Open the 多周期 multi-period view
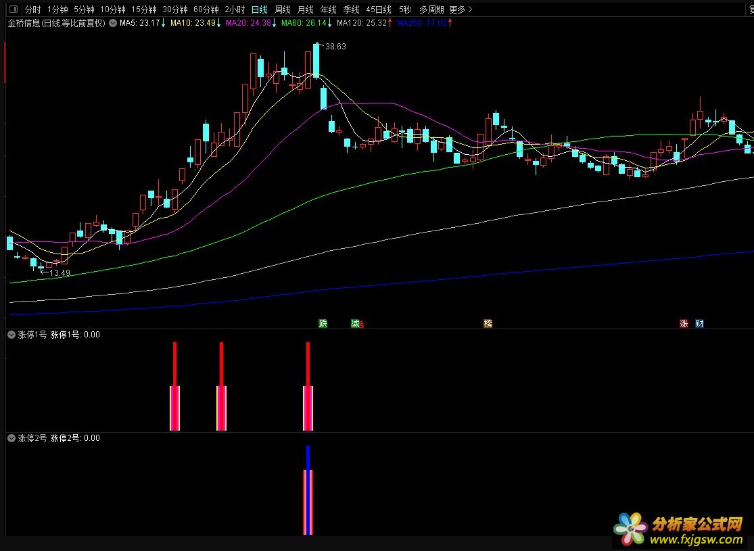 [x=431, y=9]
